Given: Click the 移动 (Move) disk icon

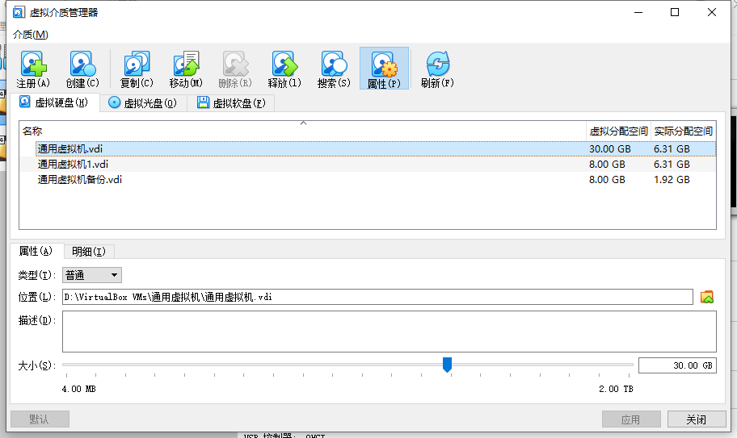Looking at the screenshot, I should click(x=186, y=65).
